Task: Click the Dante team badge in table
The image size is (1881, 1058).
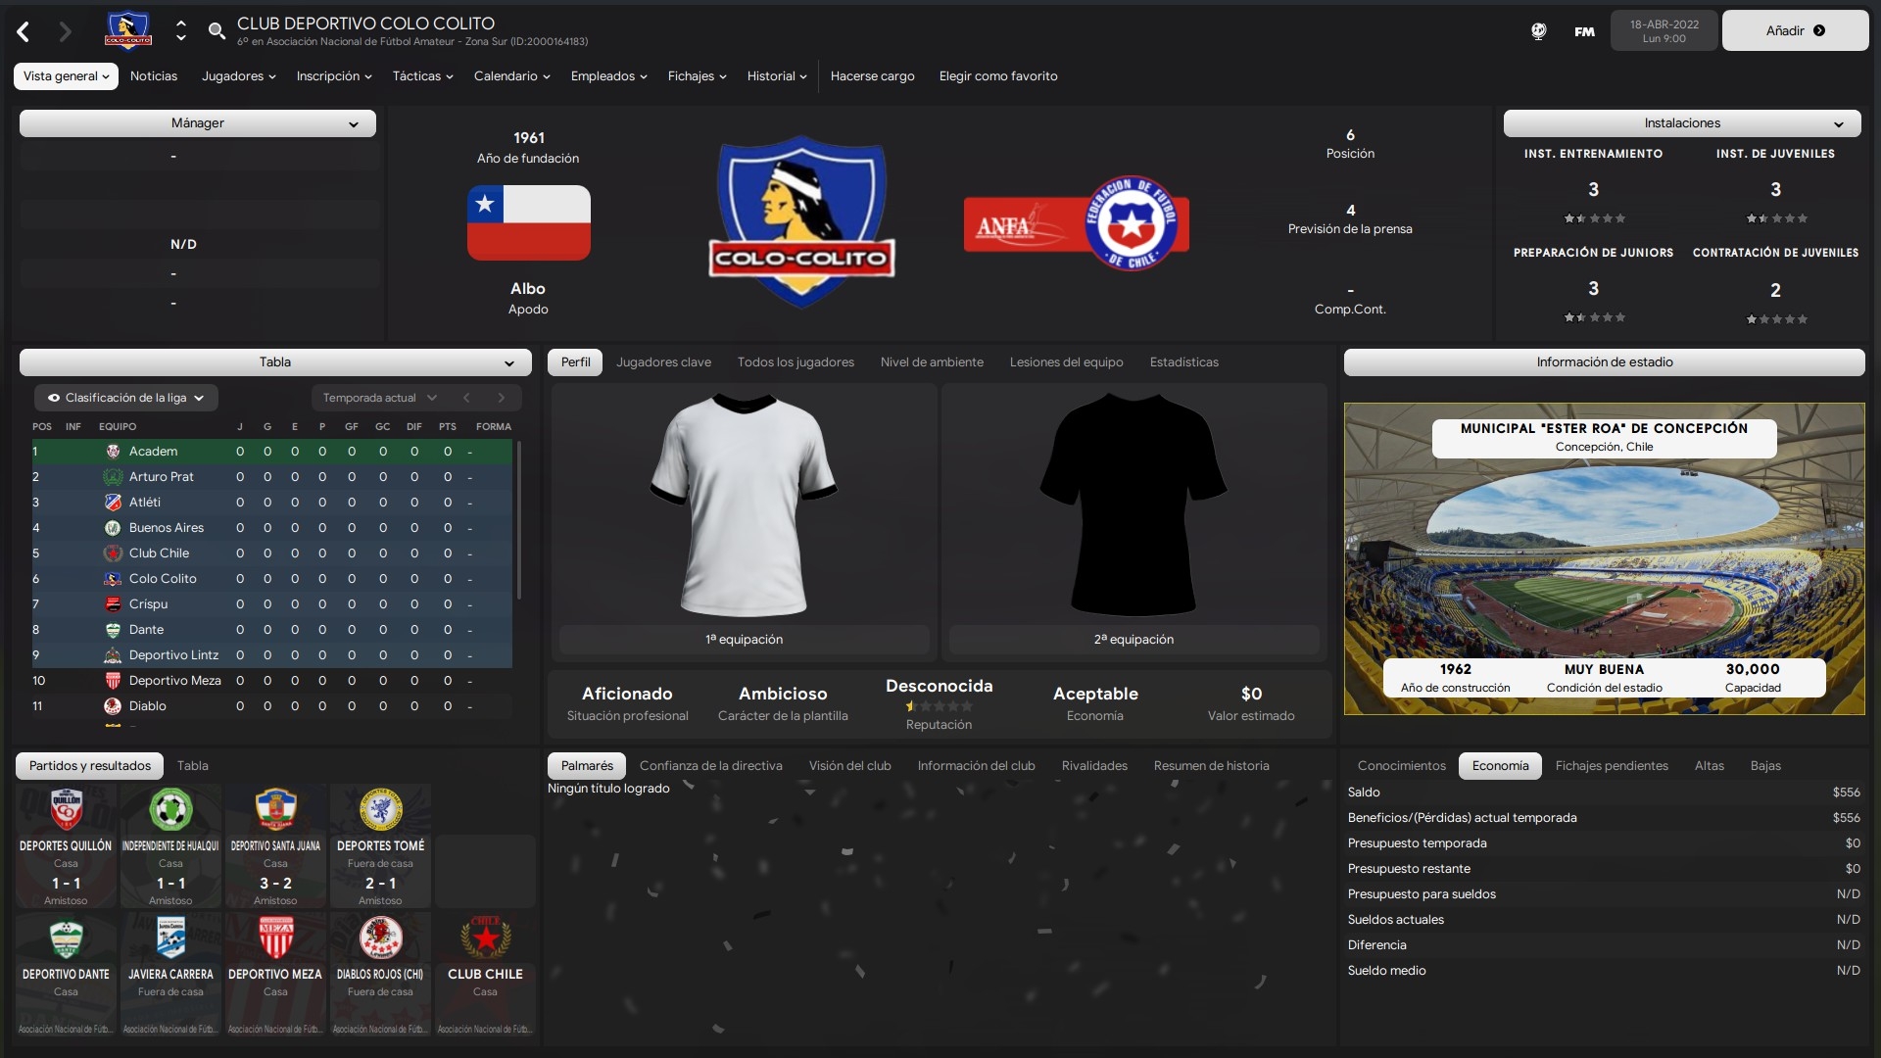Action: coord(113,630)
